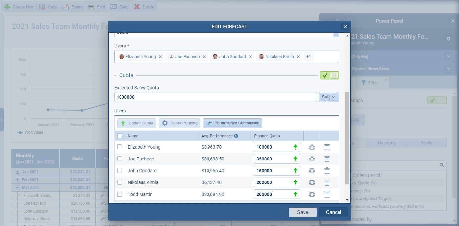Open Power Panel settings gear
459x226 pixels.
448,39
